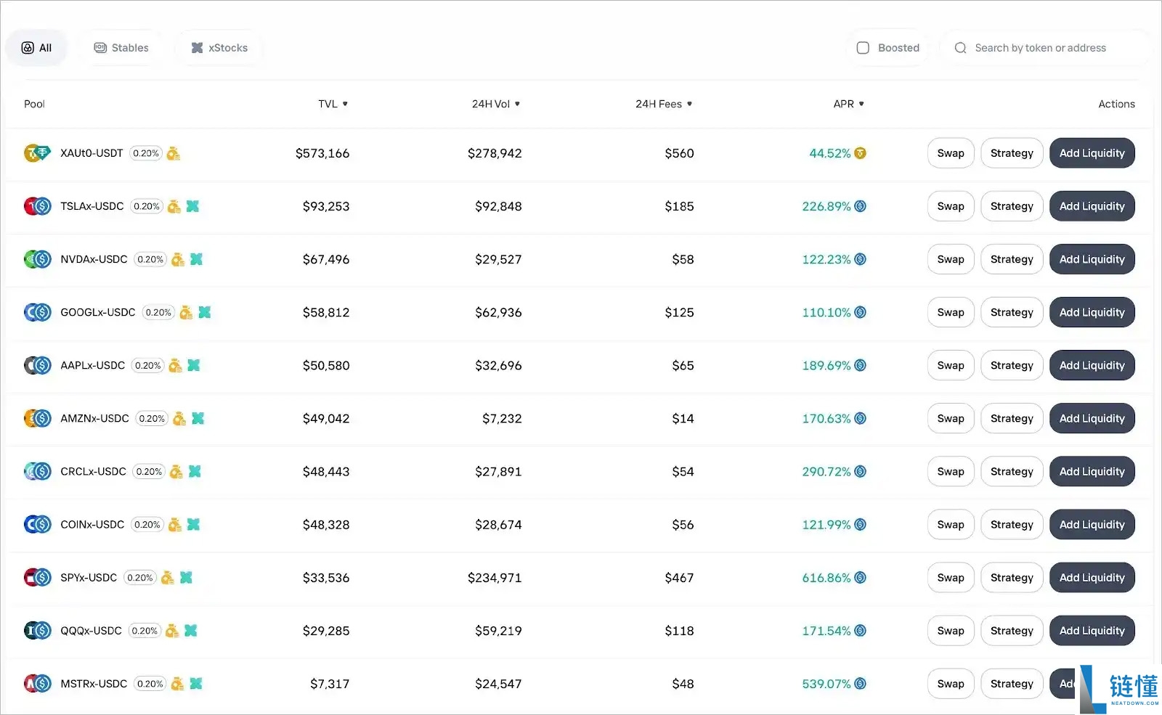Click the XAUt0-USDT token pair icon

coord(36,153)
